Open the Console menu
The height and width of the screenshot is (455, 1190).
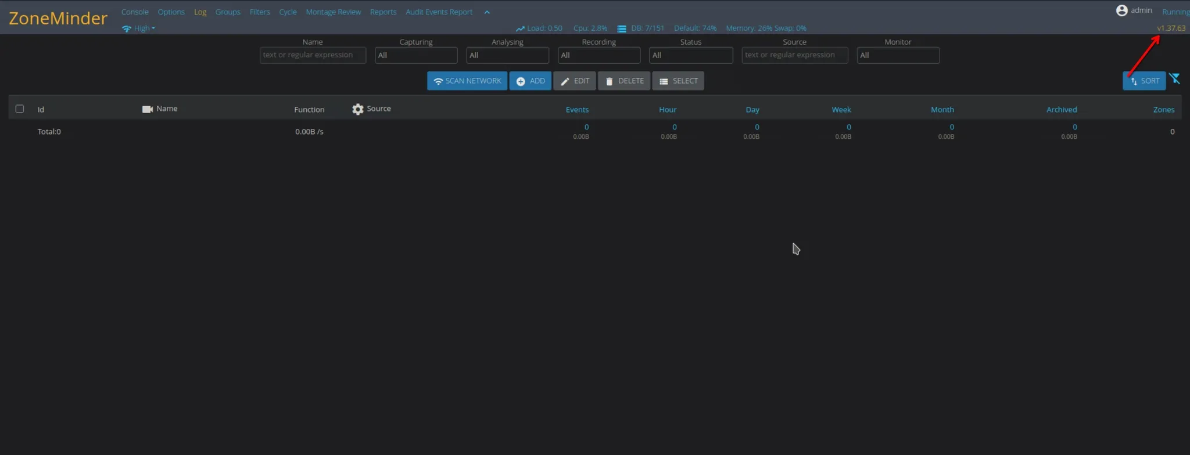[135, 12]
